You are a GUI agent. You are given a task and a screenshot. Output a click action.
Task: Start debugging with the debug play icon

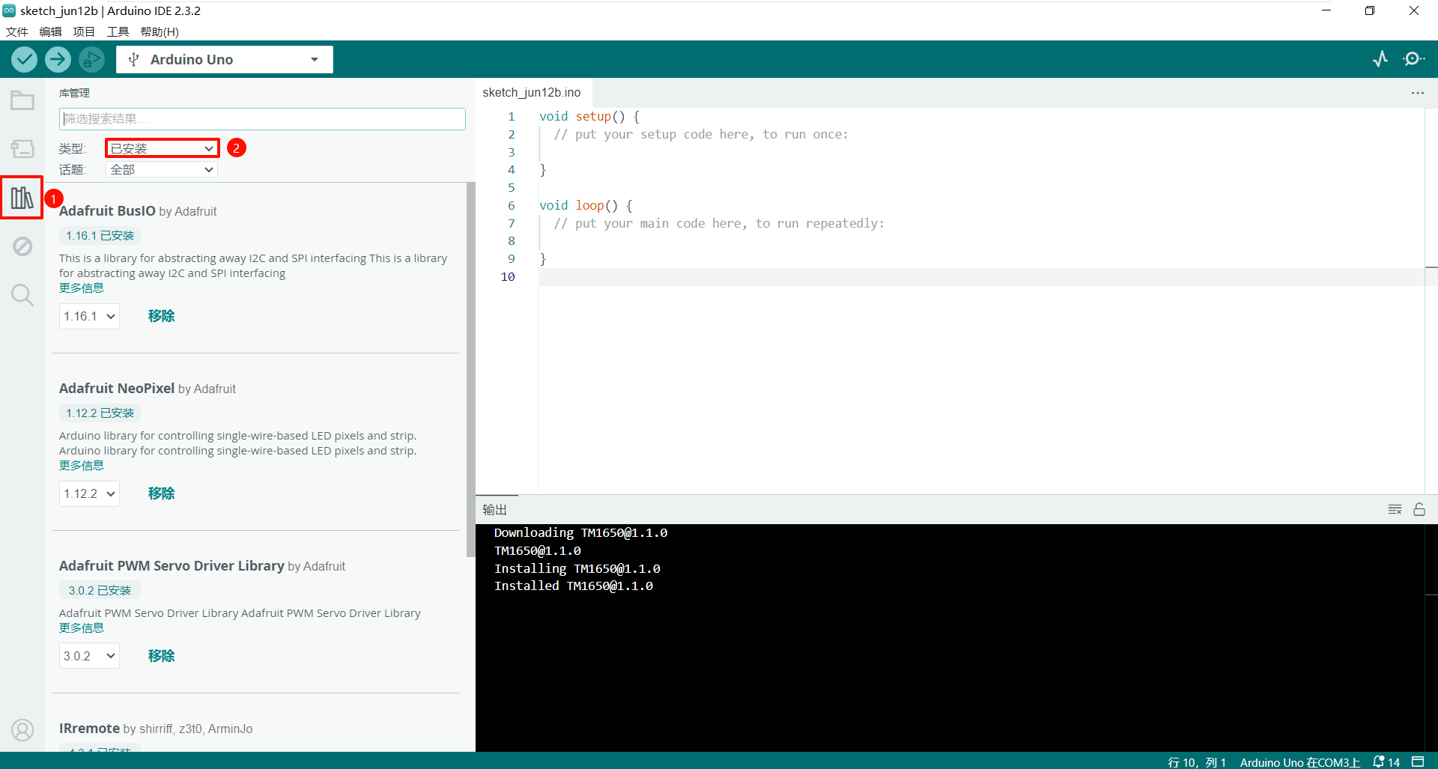(91, 59)
